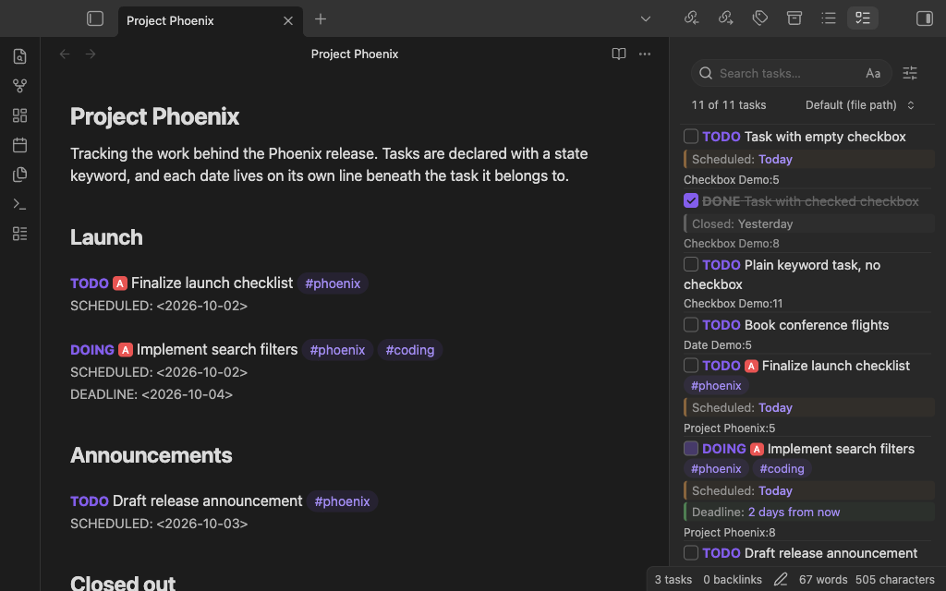Image resolution: width=946 pixels, height=591 pixels.
Task: Check 'Task with empty checkbox' checkbox
Action: coord(691,137)
